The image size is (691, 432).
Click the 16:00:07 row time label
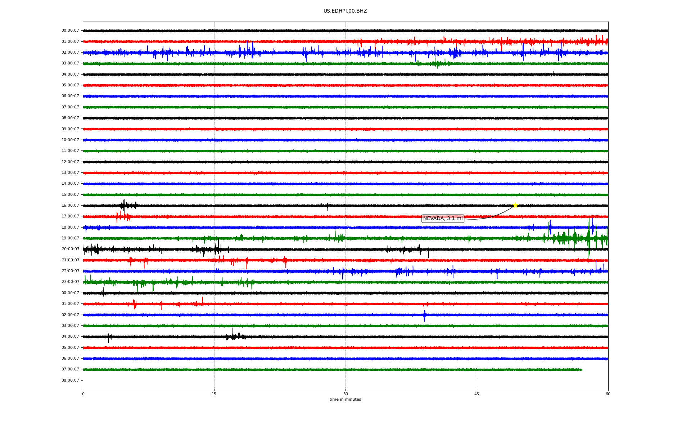(x=70, y=206)
